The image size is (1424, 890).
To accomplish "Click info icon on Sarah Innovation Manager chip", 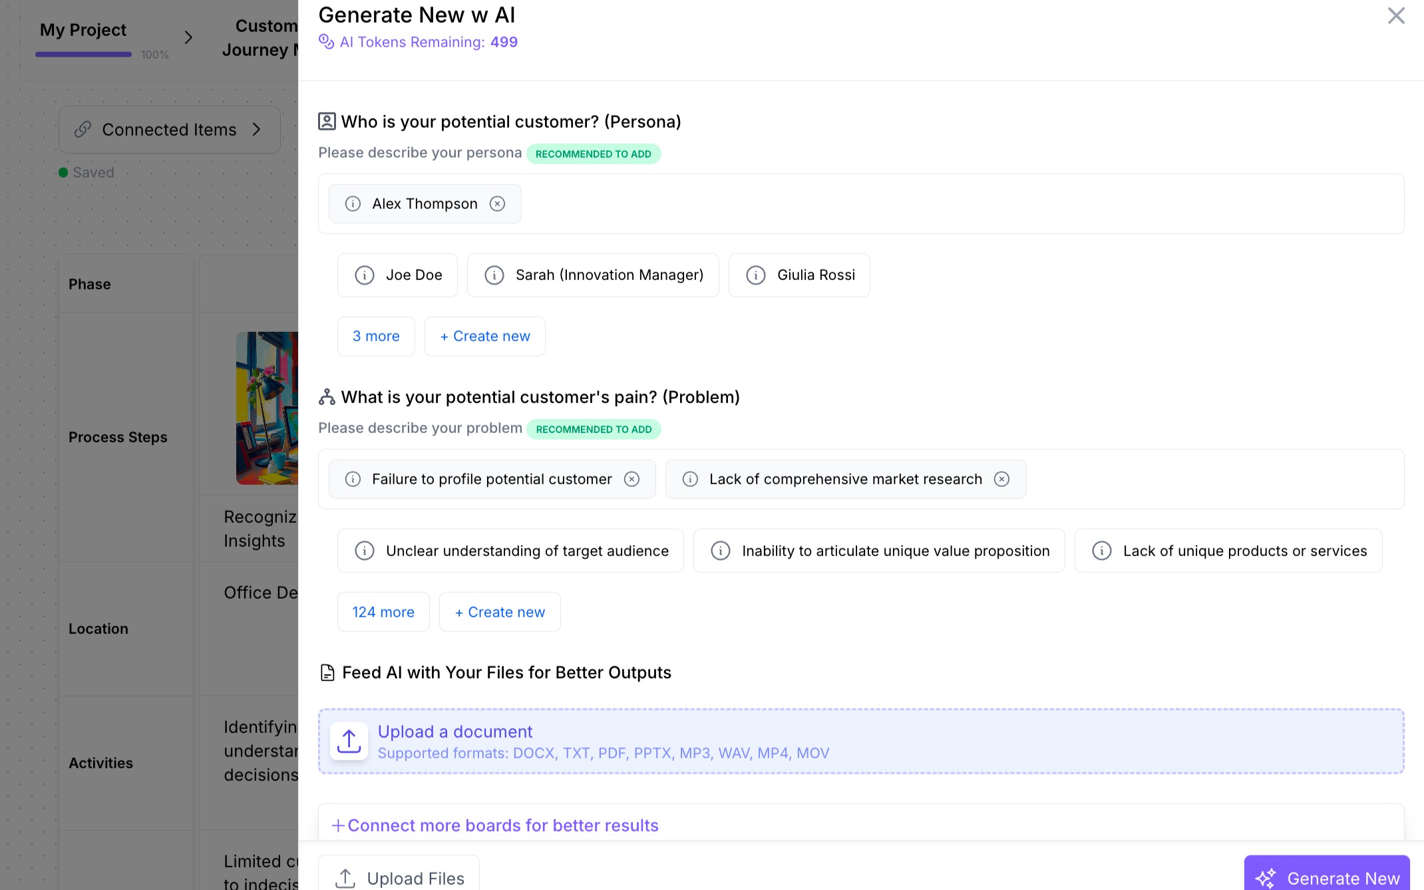I will pyautogui.click(x=494, y=275).
